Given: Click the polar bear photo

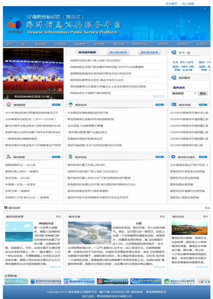Looking at the screenshot, I should tap(89, 233).
